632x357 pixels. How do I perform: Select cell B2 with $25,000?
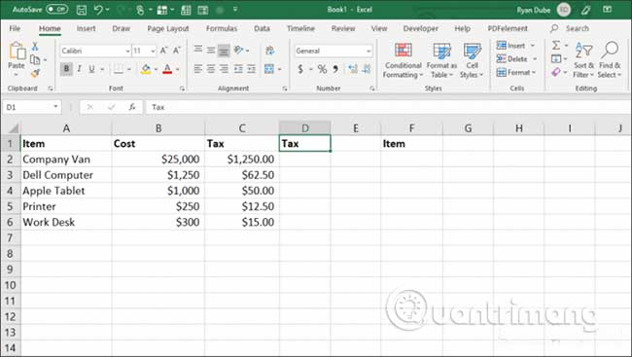pos(158,160)
